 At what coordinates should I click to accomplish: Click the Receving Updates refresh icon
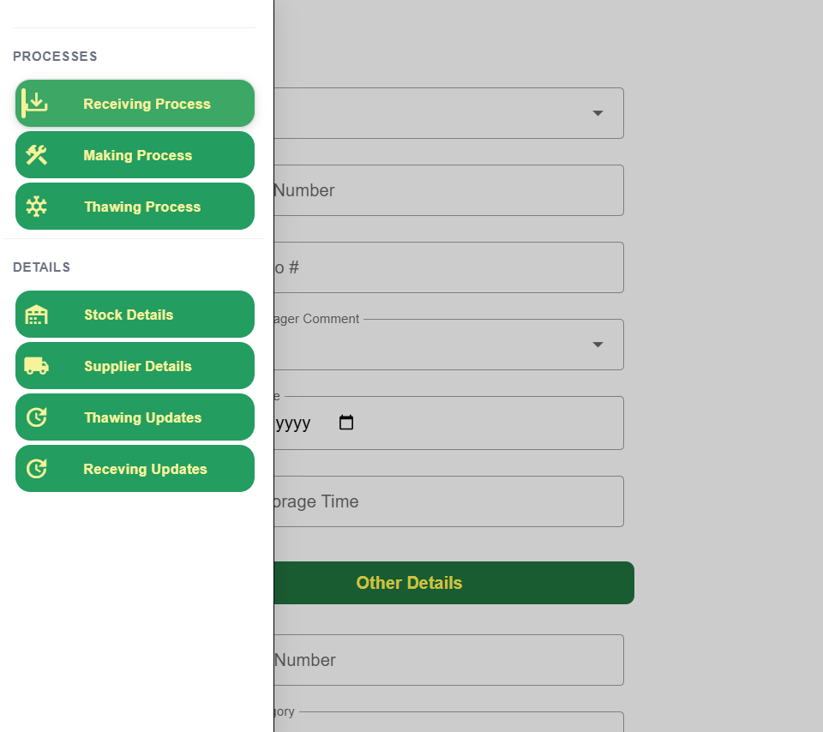(36, 469)
